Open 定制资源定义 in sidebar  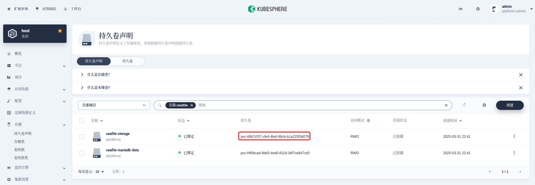(x=25, y=113)
